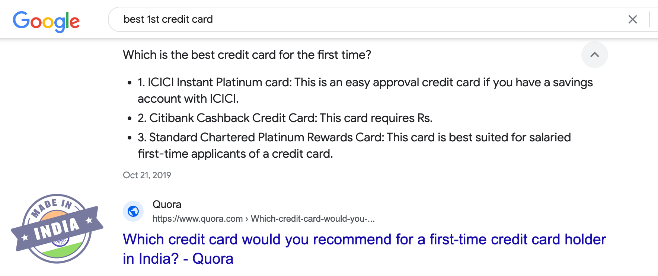Click the ICICI Instant Platinum card bullet
The height and width of the screenshot is (276, 658).
coord(365,83)
